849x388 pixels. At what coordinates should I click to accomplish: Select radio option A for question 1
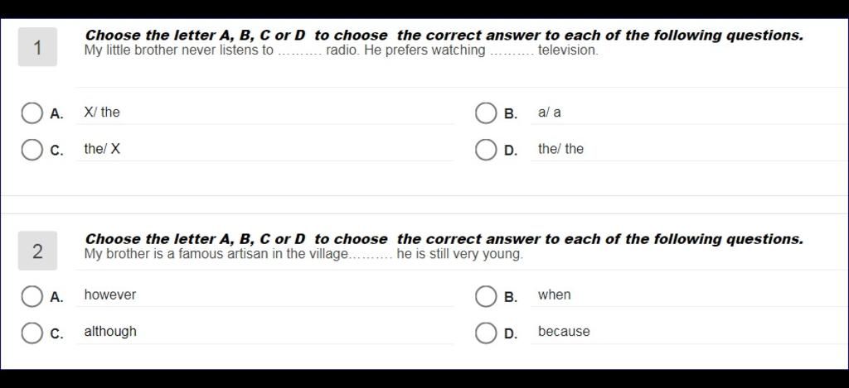[32, 113]
